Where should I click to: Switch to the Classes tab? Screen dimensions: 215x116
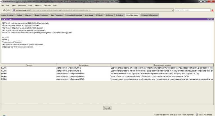point(28,15)
